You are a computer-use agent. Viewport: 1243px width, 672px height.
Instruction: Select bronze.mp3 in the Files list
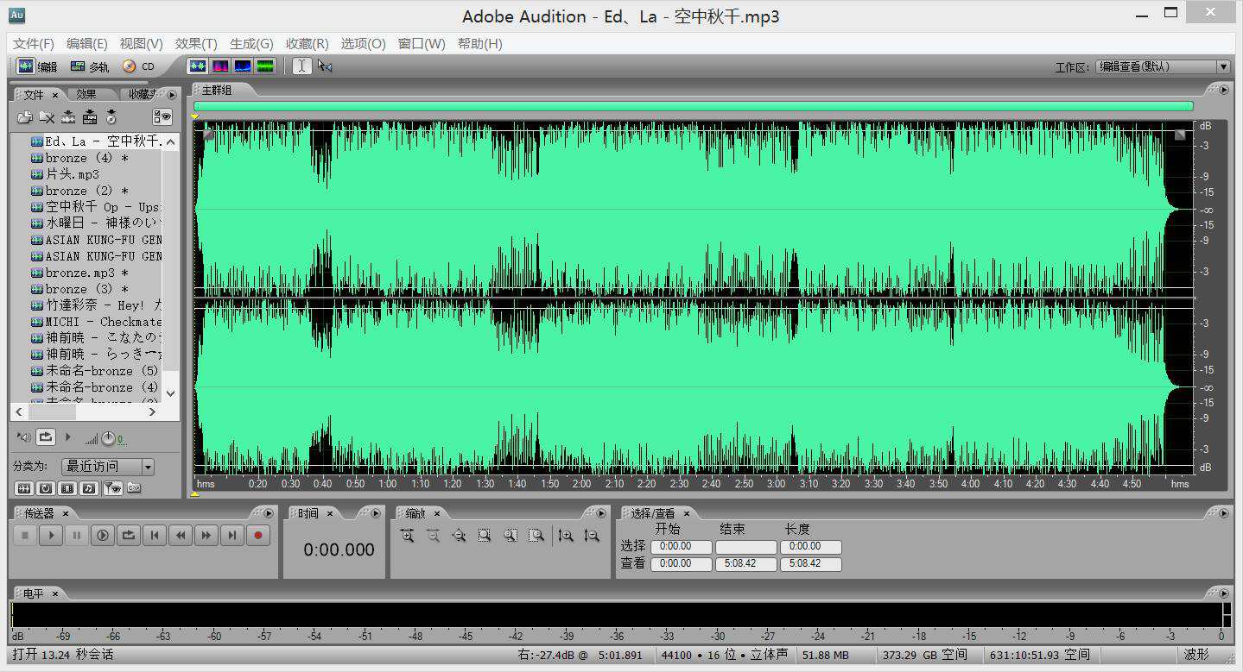coord(75,272)
